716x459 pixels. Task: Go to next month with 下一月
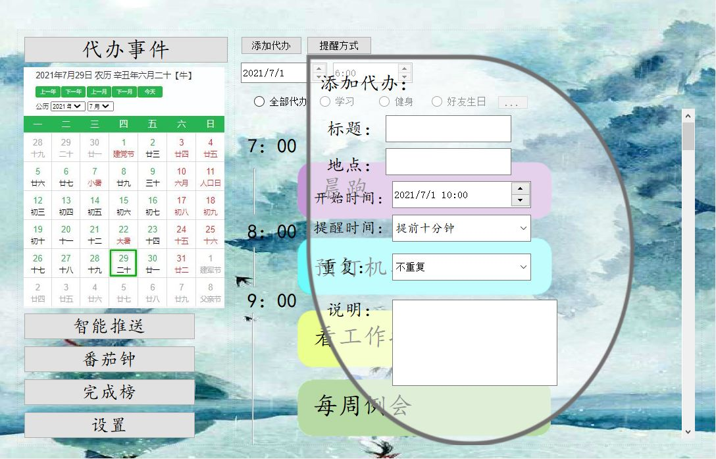[124, 92]
